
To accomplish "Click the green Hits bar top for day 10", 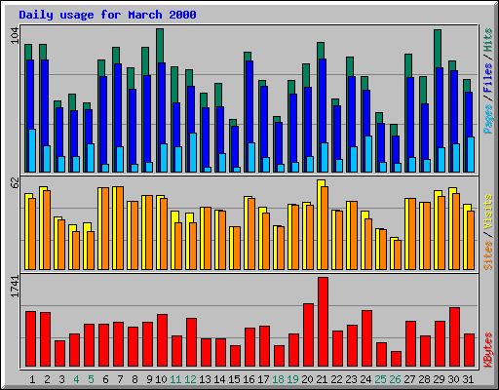I will pyautogui.click(x=160, y=46).
